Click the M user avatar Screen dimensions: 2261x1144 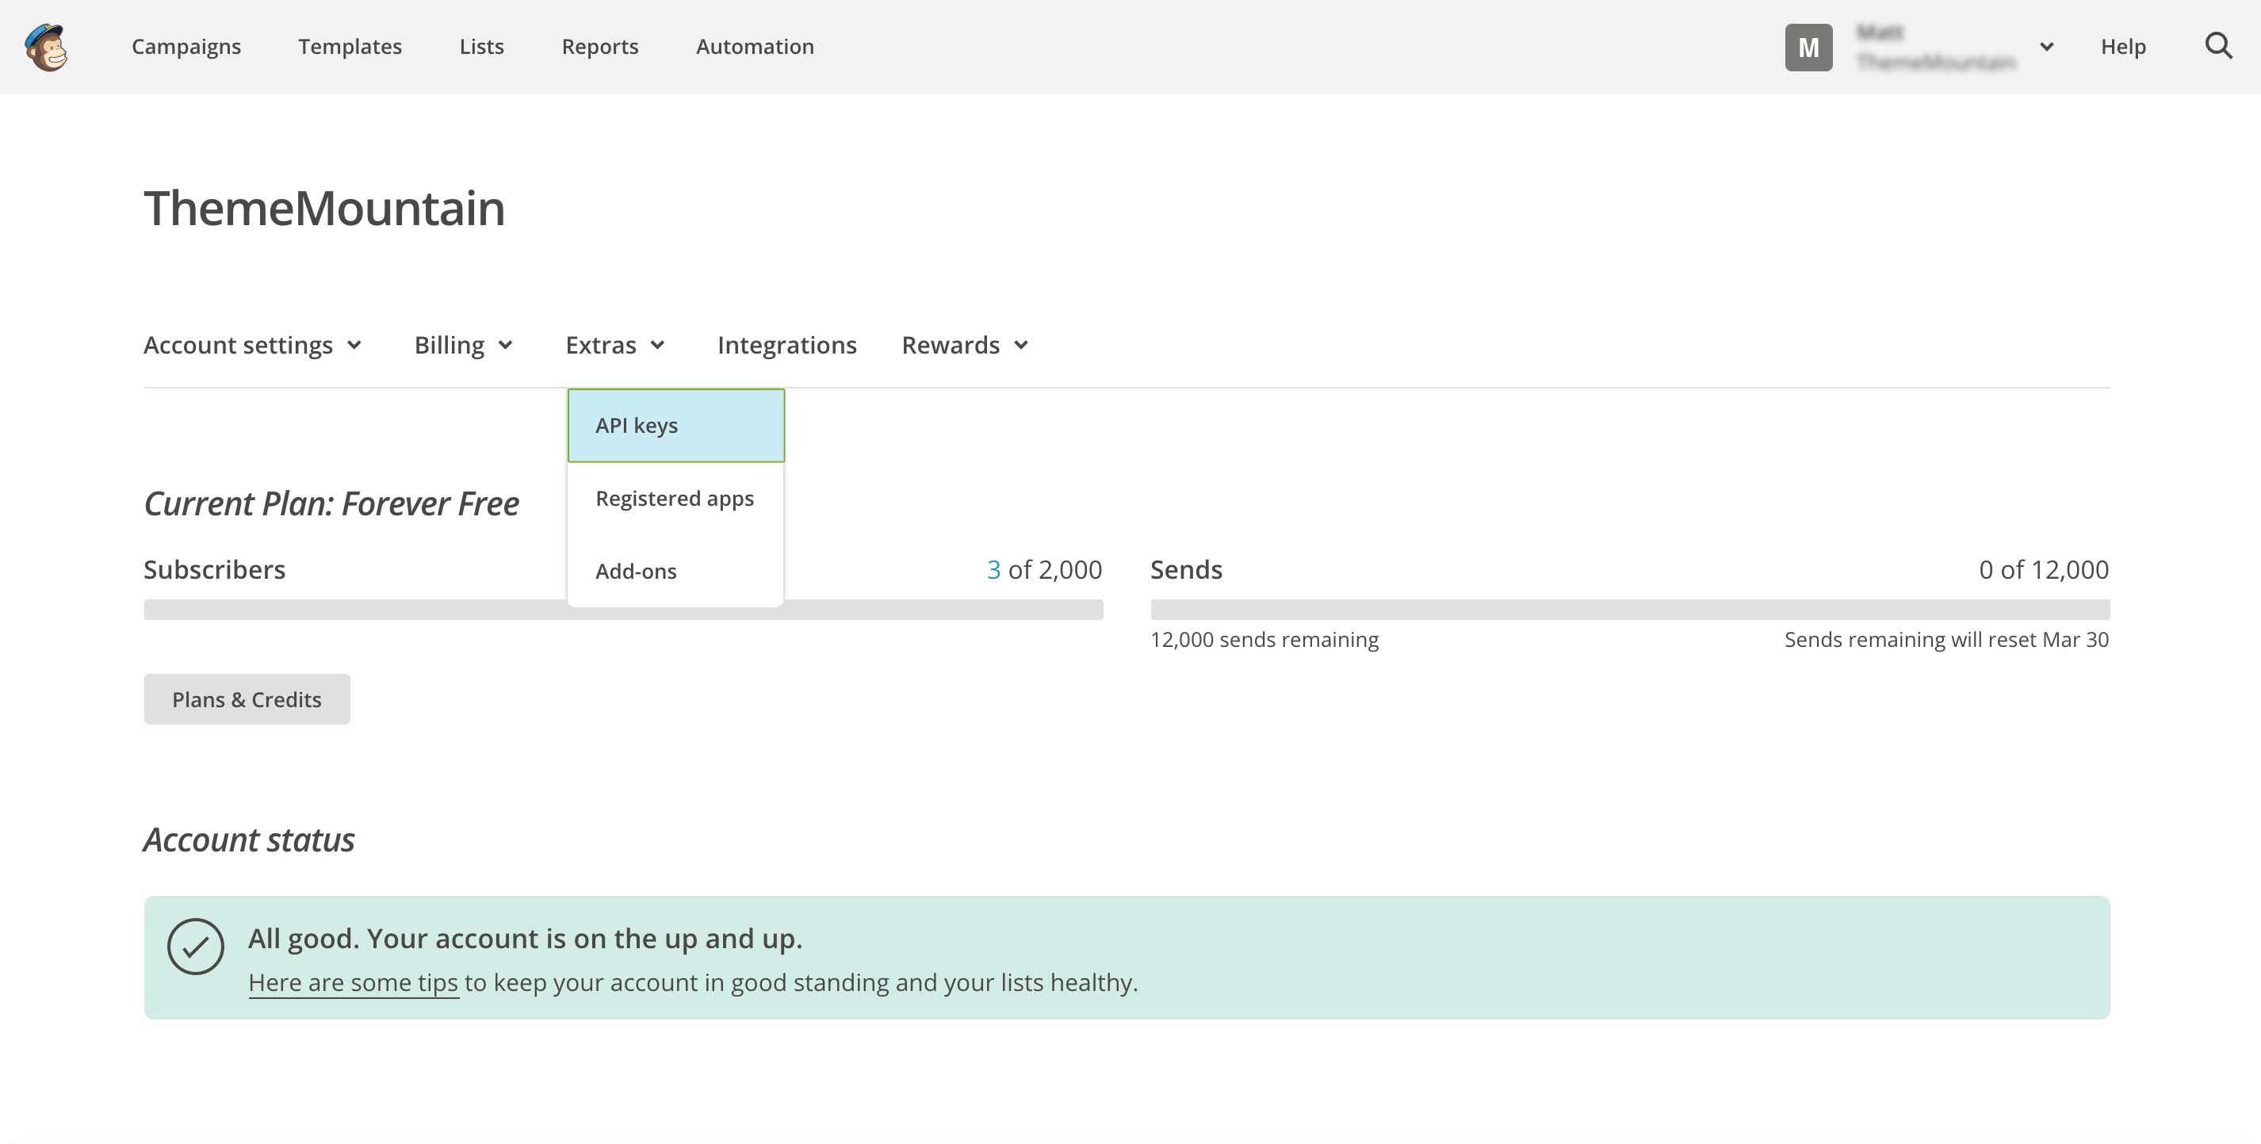(x=1808, y=48)
